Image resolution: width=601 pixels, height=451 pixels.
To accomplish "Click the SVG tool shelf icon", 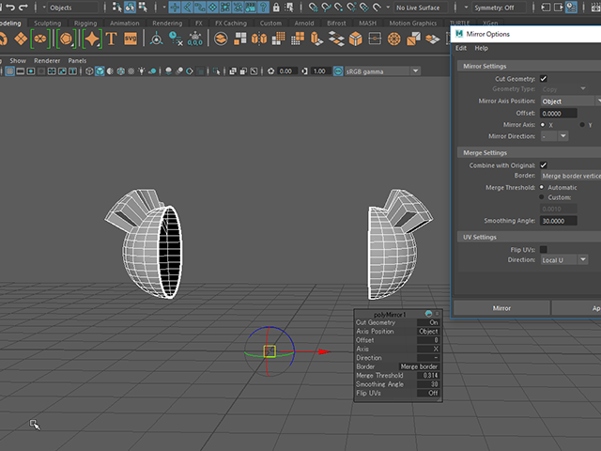I will [x=131, y=39].
